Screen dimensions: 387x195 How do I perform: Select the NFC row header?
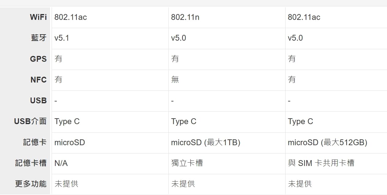pyautogui.click(x=39, y=80)
